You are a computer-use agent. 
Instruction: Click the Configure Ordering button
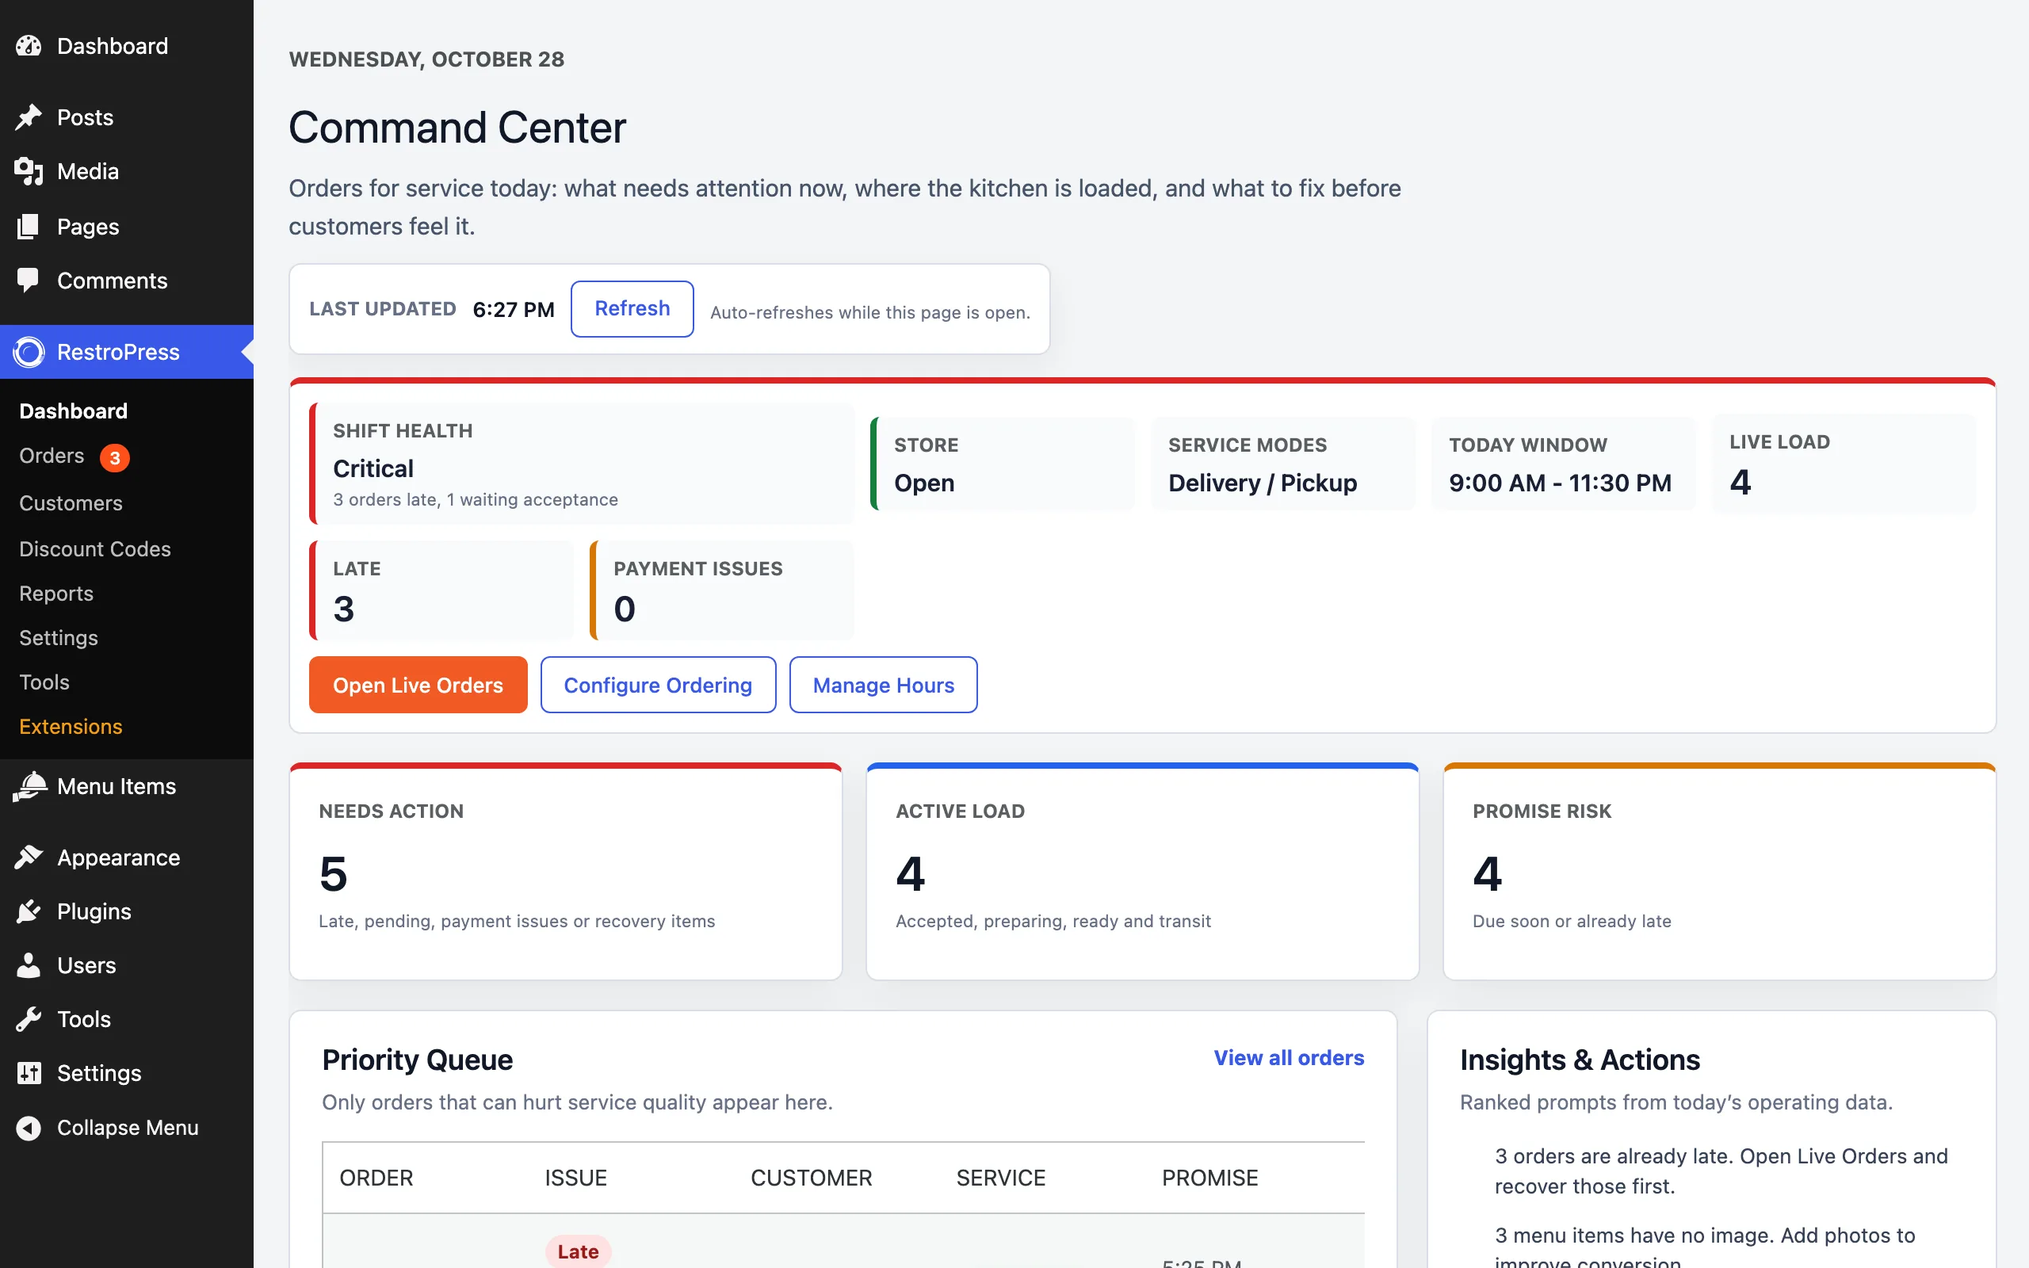click(x=658, y=686)
